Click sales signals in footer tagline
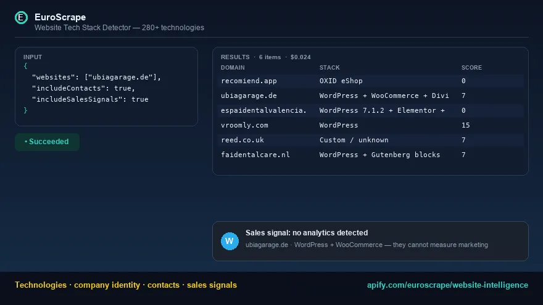 point(212,285)
